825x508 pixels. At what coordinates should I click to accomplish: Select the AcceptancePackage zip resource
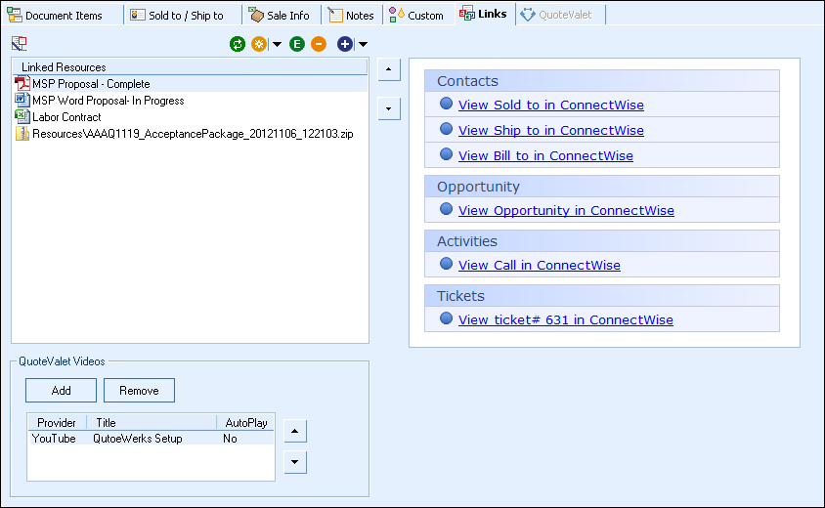(x=191, y=134)
